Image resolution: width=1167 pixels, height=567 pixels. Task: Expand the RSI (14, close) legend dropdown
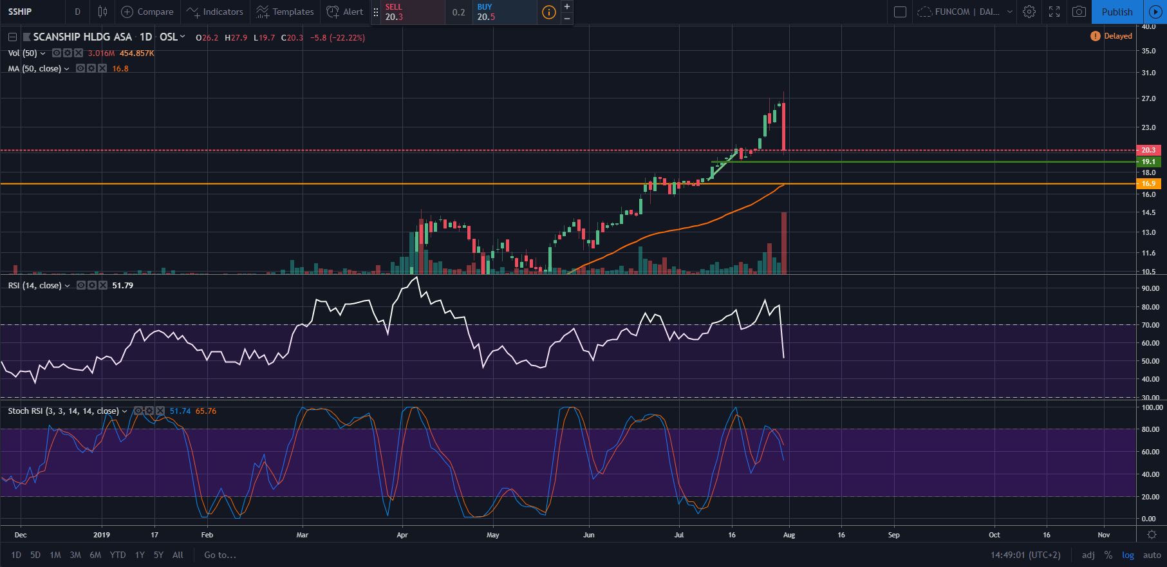click(x=68, y=286)
